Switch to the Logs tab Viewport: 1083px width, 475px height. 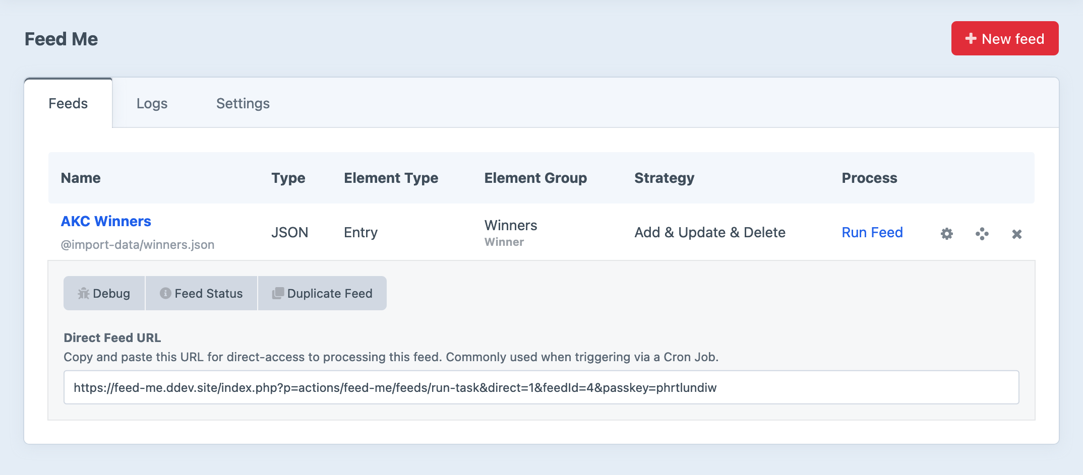coord(152,103)
